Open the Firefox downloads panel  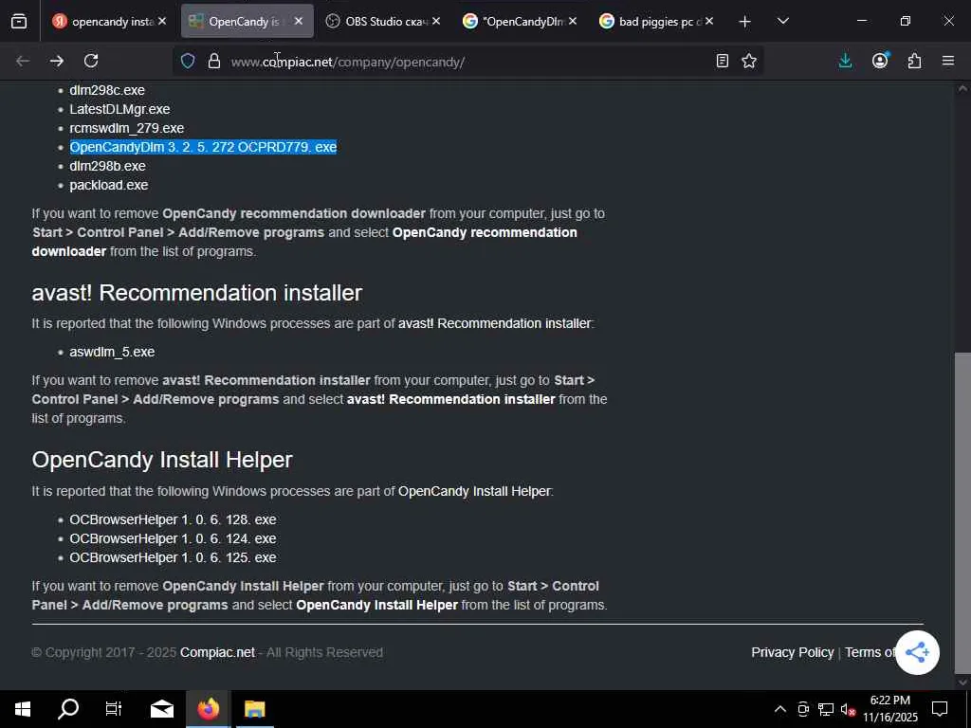point(845,61)
